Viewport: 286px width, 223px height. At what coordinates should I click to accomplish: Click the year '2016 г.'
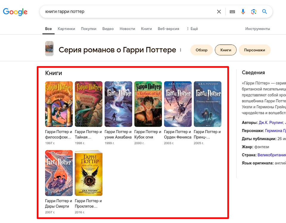[80, 212]
